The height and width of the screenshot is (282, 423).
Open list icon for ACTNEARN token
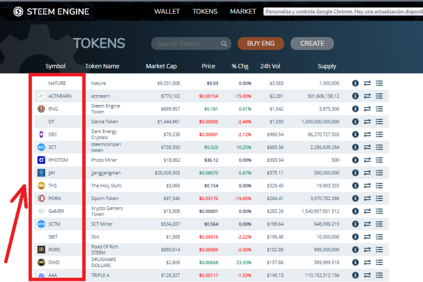(379, 96)
